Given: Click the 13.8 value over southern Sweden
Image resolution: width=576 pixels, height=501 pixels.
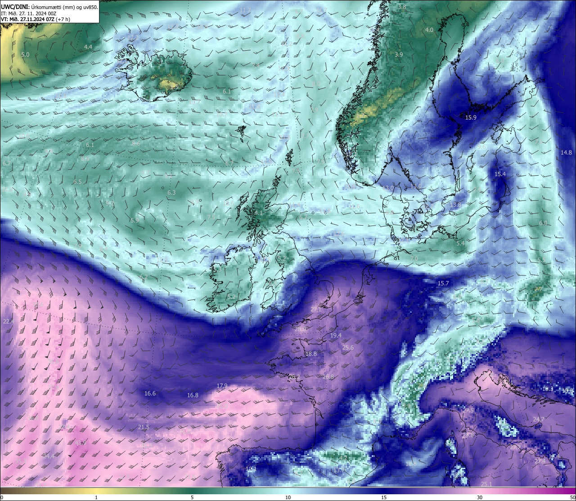Looking at the screenshot, I should (455, 204).
